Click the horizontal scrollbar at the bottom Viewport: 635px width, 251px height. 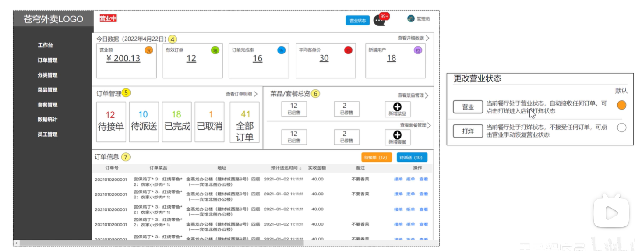click(x=161, y=243)
